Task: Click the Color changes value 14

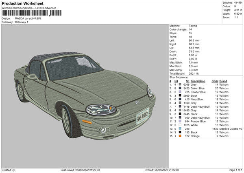Action: (190, 29)
